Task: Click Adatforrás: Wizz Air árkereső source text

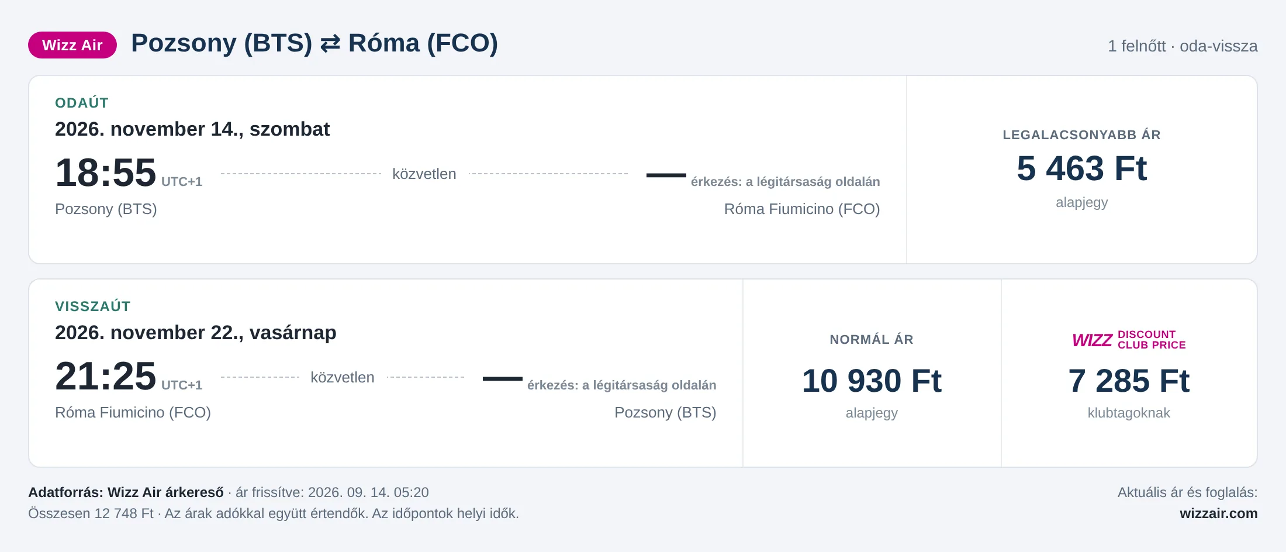Action: 126,492
